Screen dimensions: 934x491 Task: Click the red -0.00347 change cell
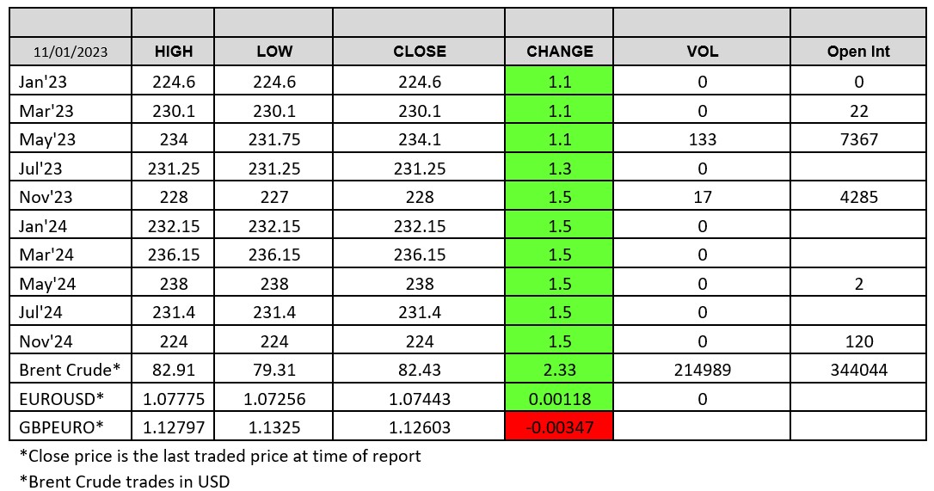pyautogui.click(x=560, y=426)
